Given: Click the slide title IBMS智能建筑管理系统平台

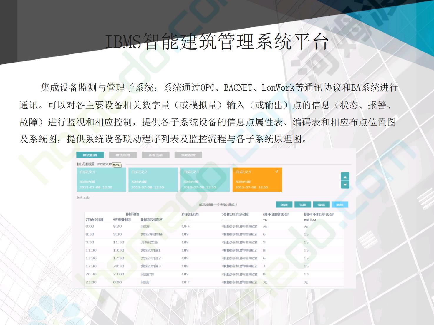Looking at the screenshot, I should [217, 42].
